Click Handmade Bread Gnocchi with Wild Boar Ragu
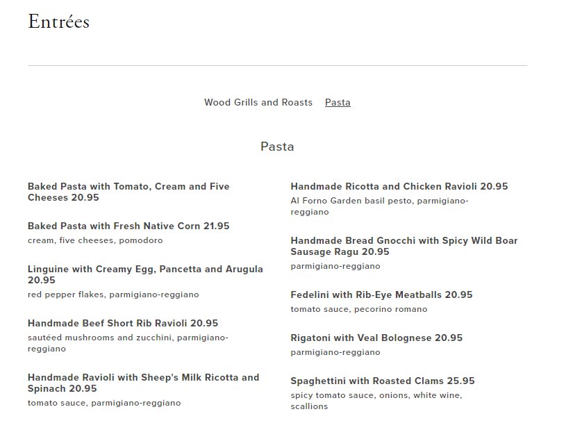573x448 pixels. point(404,246)
